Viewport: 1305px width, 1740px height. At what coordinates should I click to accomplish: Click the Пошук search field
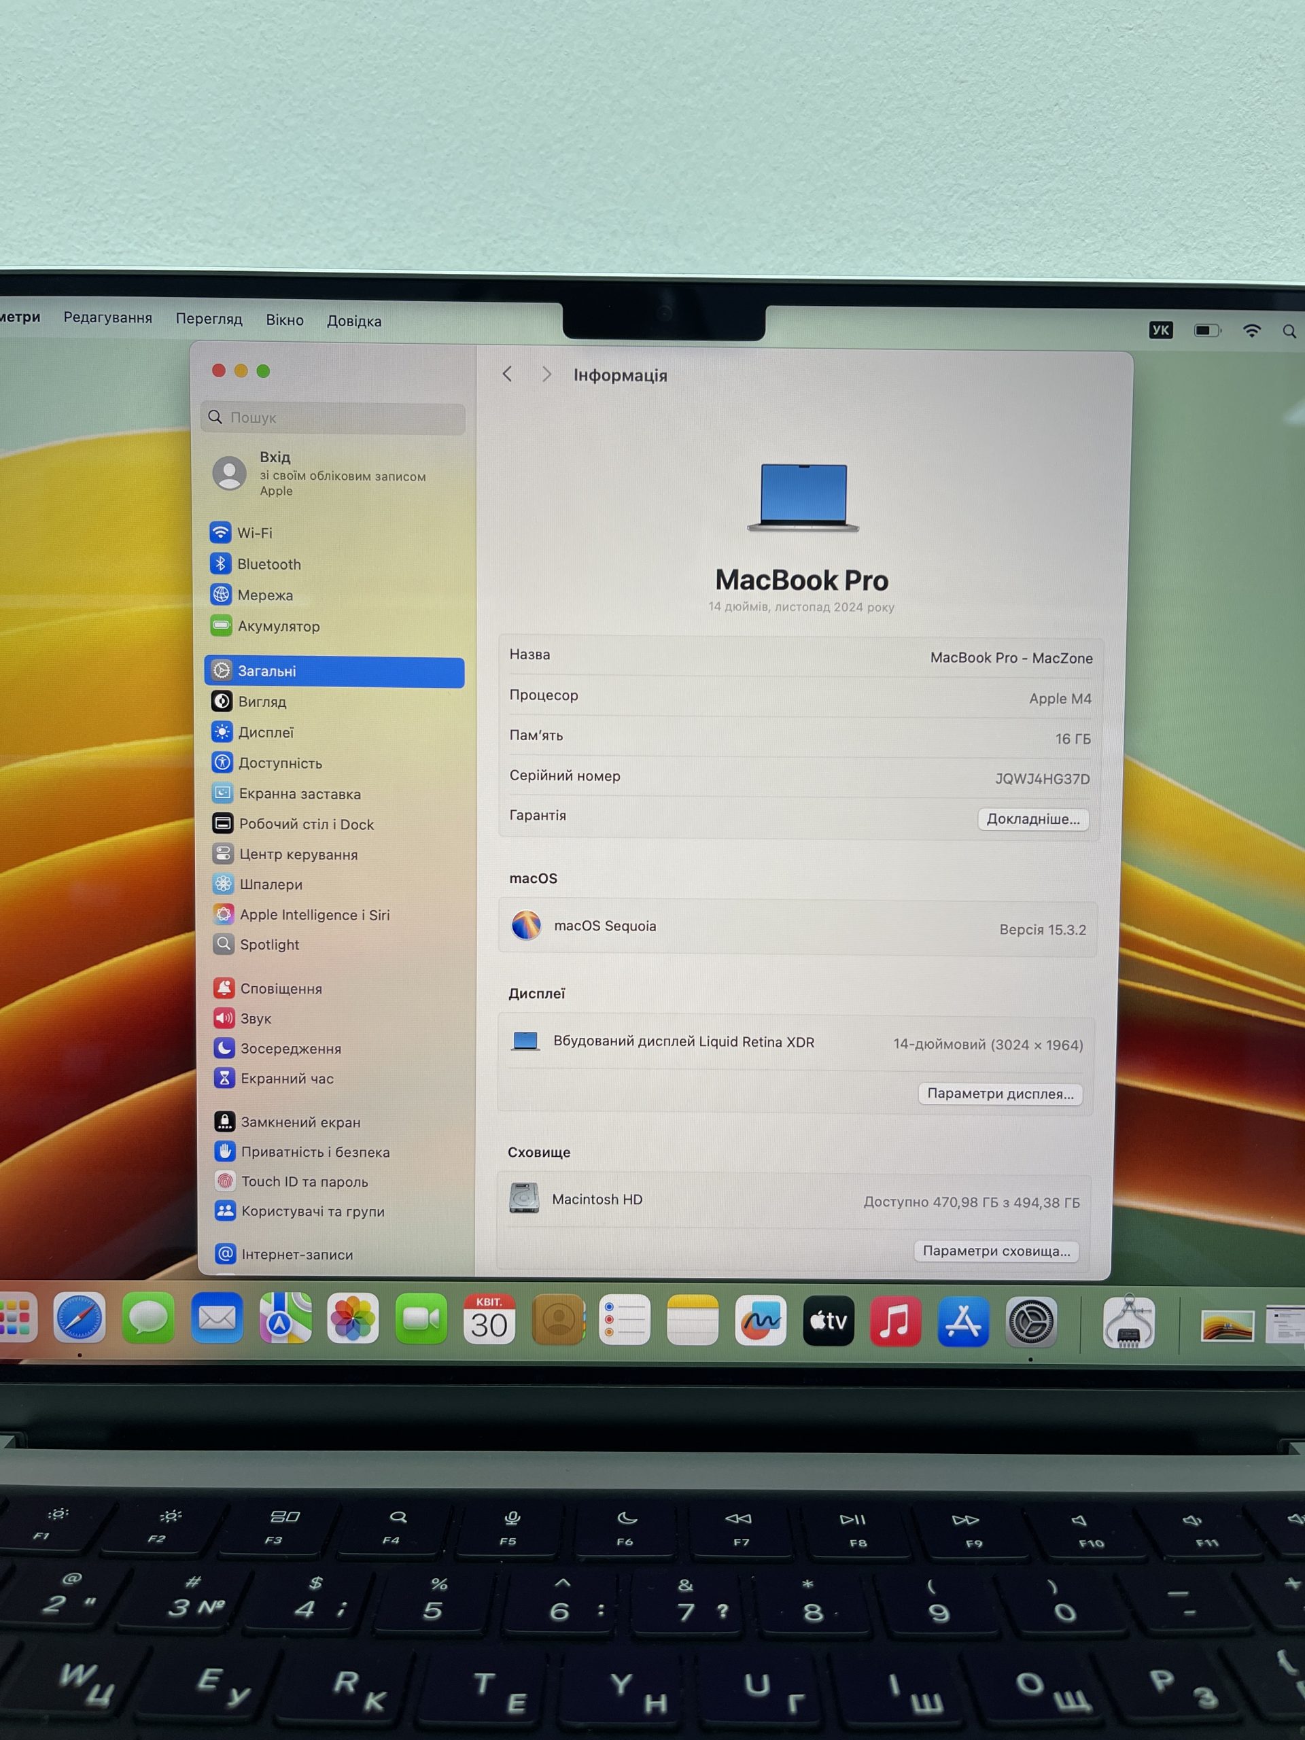point(334,417)
